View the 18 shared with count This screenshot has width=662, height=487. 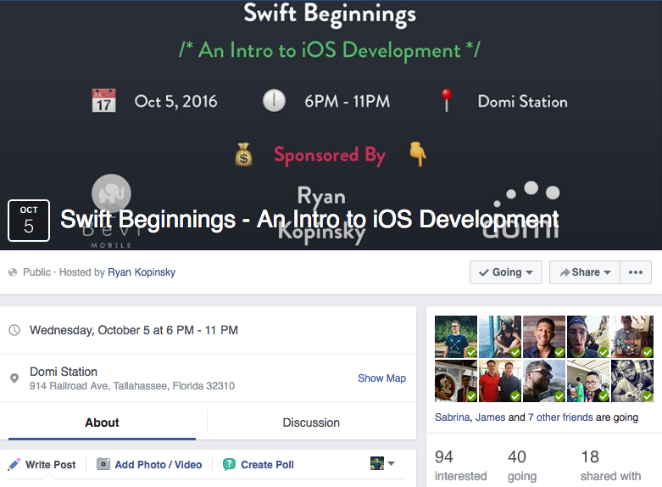pos(610,466)
